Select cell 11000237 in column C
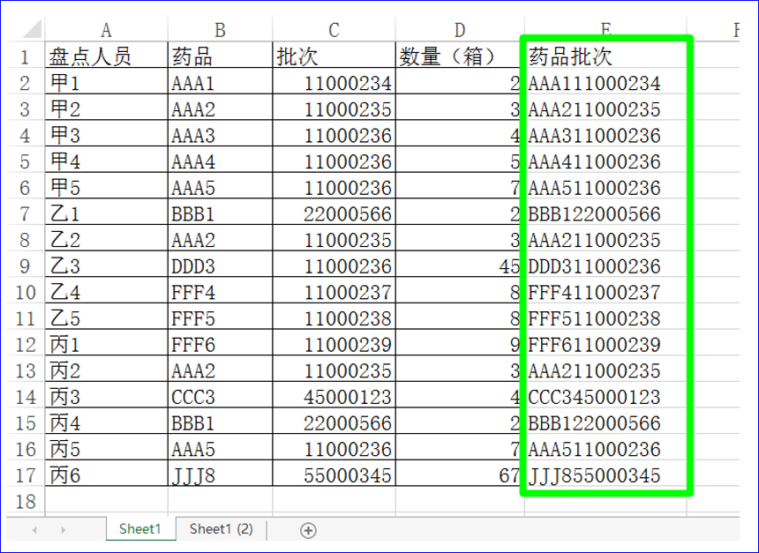Image resolution: width=759 pixels, height=553 pixels. coord(334,292)
